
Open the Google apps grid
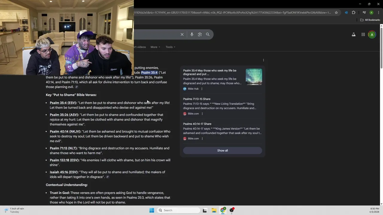(363, 35)
